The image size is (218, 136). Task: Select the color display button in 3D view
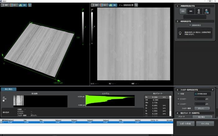tap(14, 5)
